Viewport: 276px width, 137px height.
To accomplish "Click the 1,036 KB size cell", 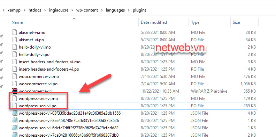I will click(248, 84).
